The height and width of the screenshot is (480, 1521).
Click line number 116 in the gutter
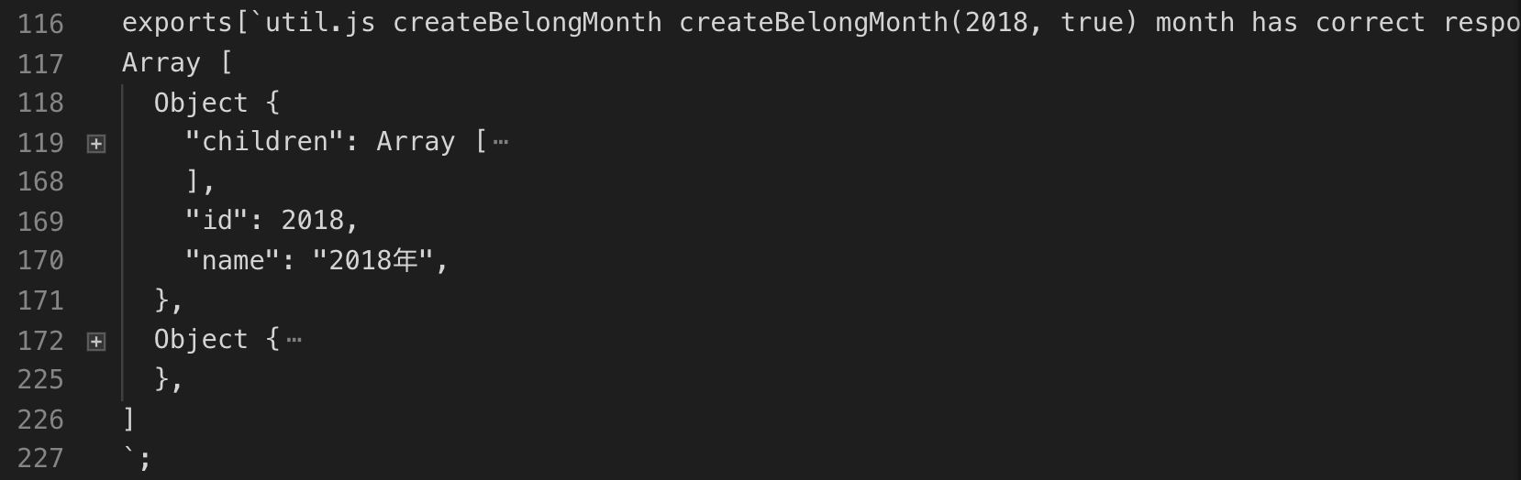click(40, 24)
